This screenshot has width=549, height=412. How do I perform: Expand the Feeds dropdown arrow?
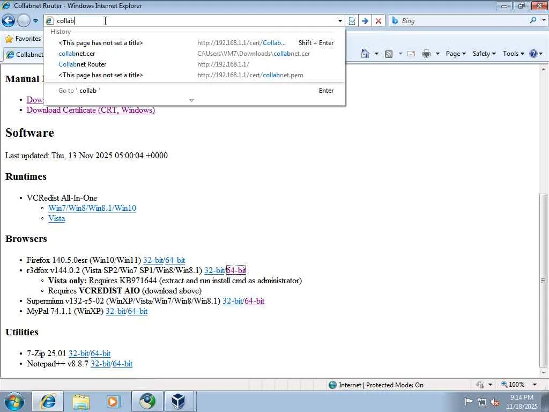click(x=400, y=54)
